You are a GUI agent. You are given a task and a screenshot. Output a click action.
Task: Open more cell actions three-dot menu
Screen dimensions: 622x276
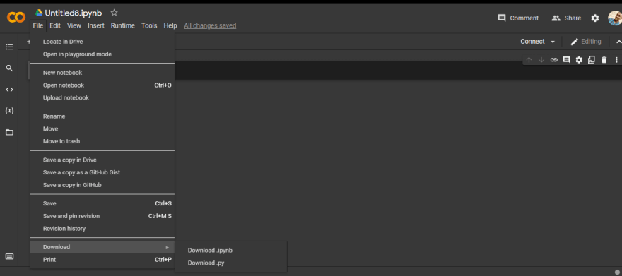click(616, 60)
